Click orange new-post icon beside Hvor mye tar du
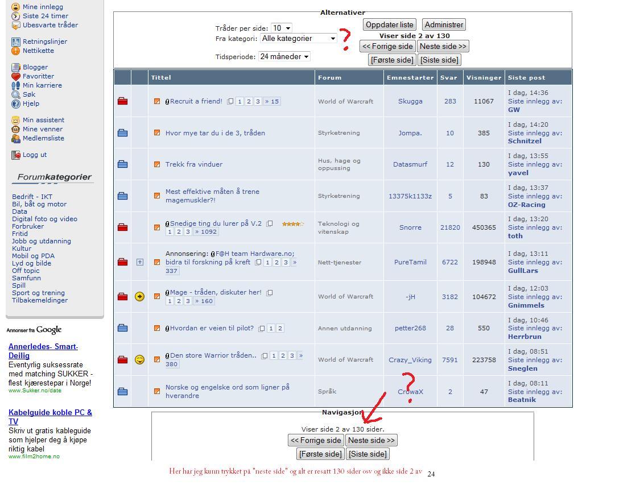 click(157, 132)
